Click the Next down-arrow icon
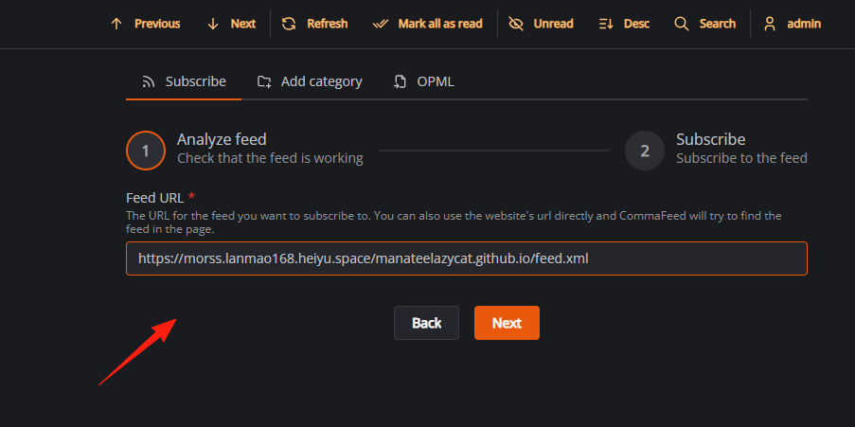The image size is (855, 427). pos(213,24)
